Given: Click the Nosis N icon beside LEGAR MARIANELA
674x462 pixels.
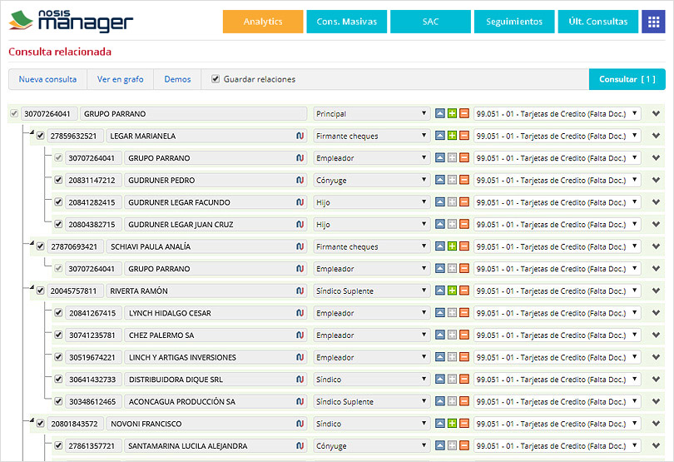Looking at the screenshot, I should click(x=300, y=136).
